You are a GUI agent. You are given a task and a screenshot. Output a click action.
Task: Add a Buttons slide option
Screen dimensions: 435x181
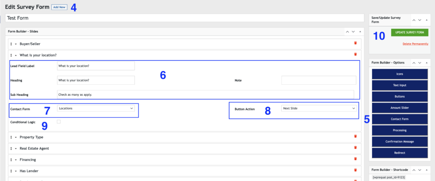pyautogui.click(x=400, y=97)
